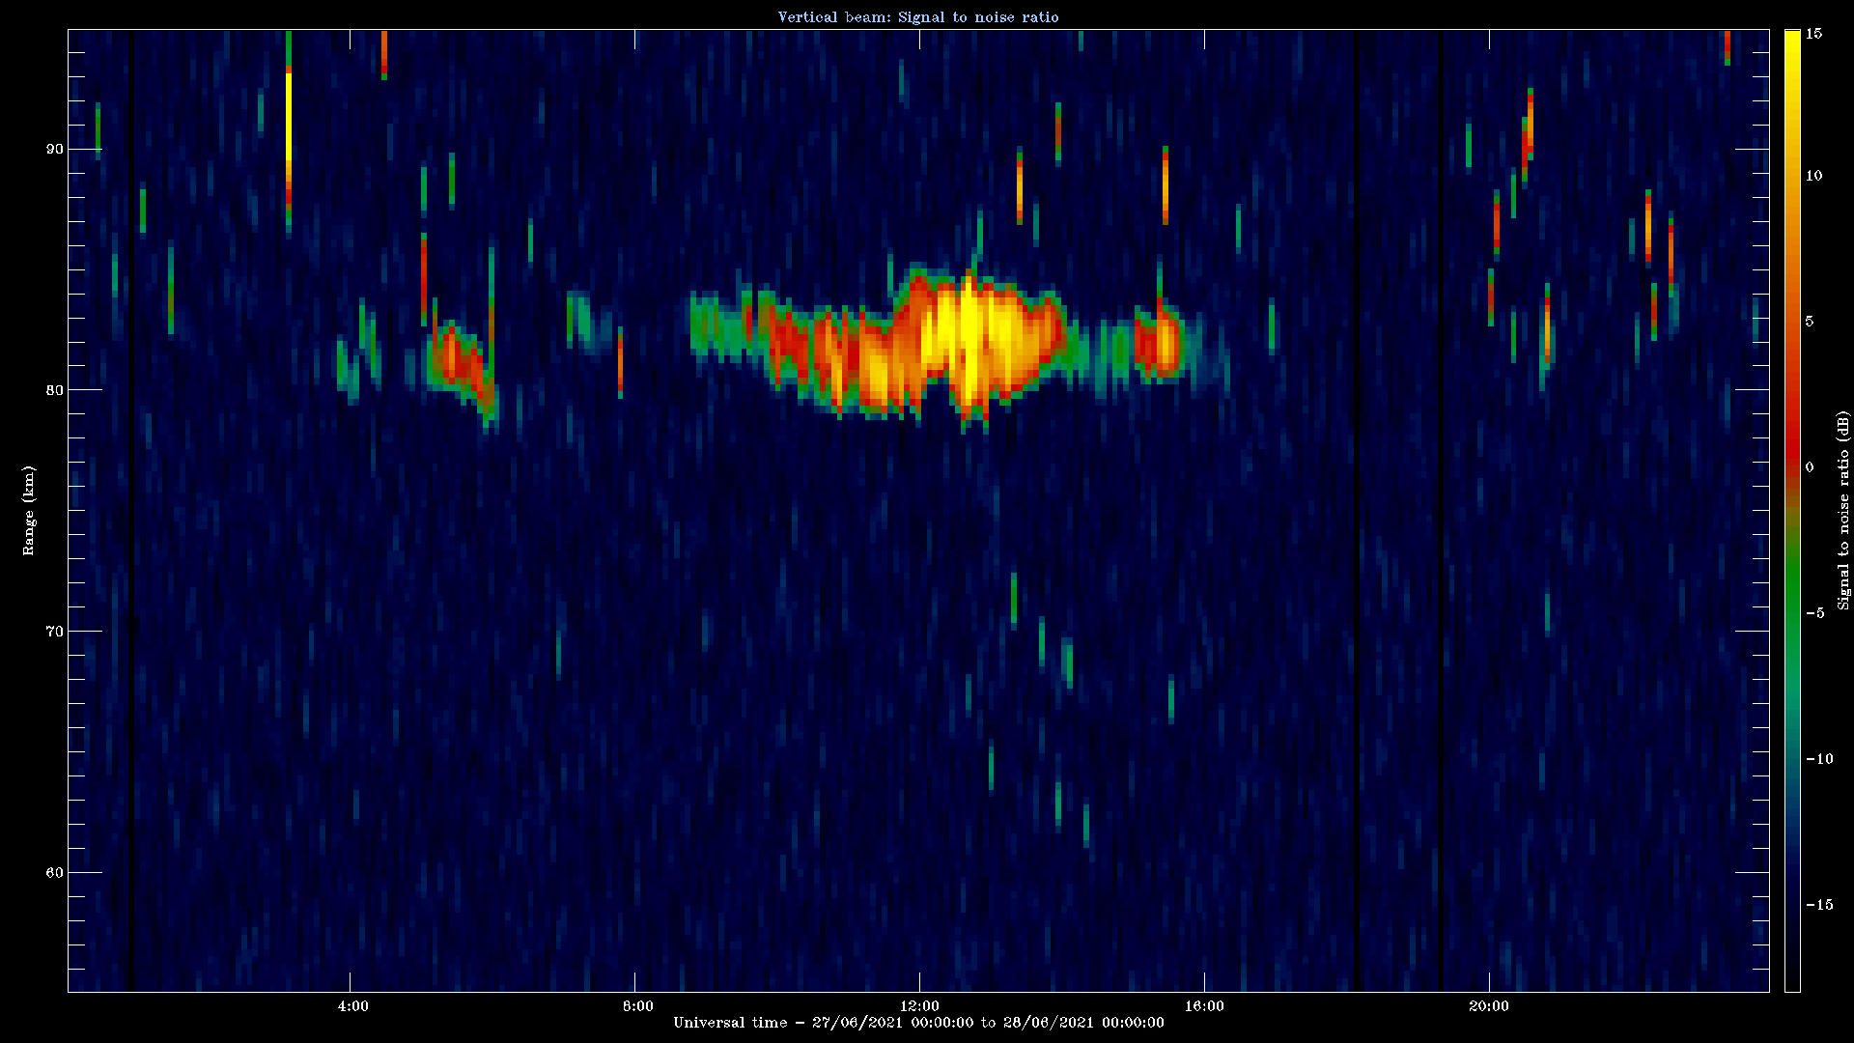
Task: Click the 'Universal time' x-axis date label
Action: pos(918,1023)
